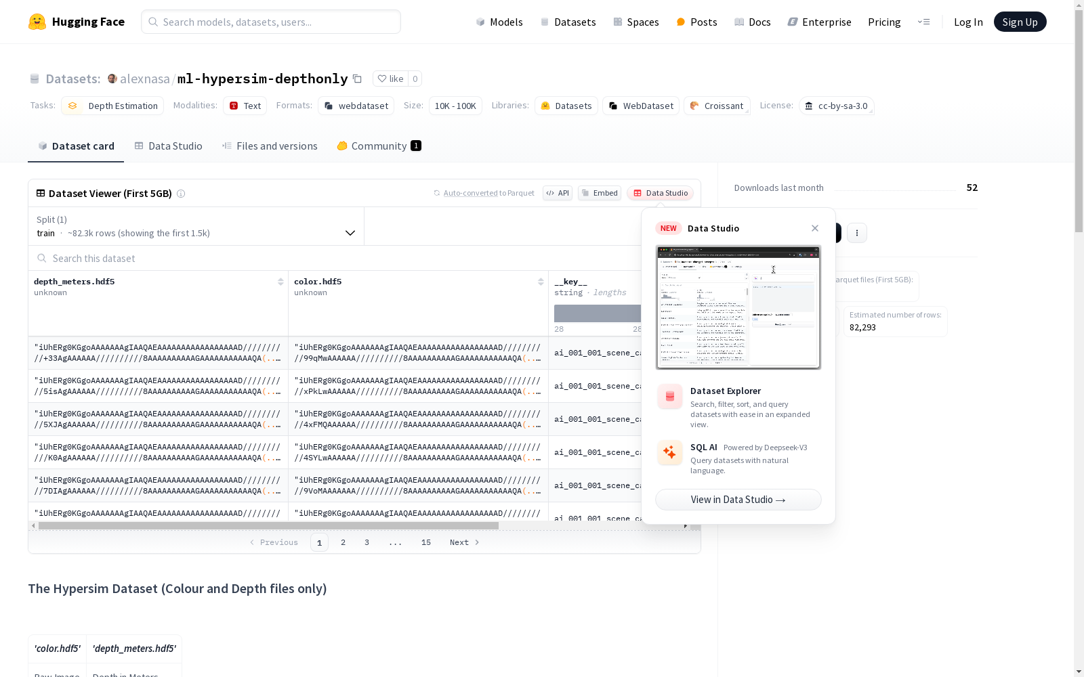Viewport: 1084px width, 677px height.
Task: Focus the search models, datasets, users field
Action: tap(271, 22)
